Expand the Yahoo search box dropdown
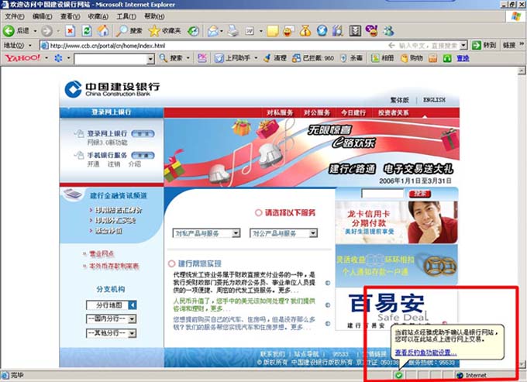Screen dimensions: 527x382 pyautogui.click(x=150, y=59)
